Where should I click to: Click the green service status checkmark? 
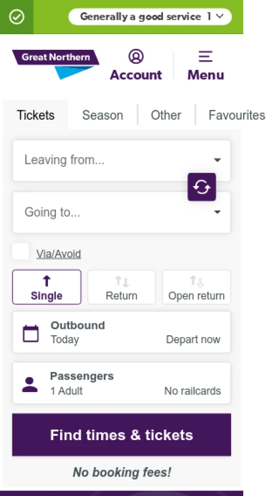click(17, 17)
